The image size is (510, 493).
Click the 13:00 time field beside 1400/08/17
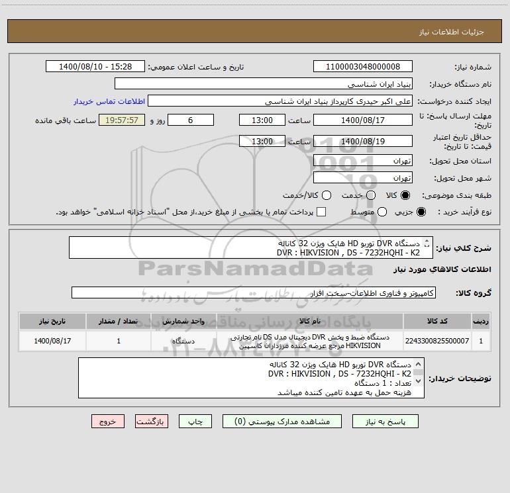tap(262, 120)
